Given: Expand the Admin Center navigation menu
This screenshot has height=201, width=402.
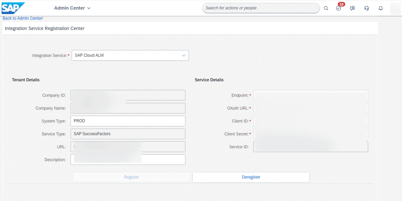Looking at the screenshot, I should pyautogui.click(x=72, y=8).
